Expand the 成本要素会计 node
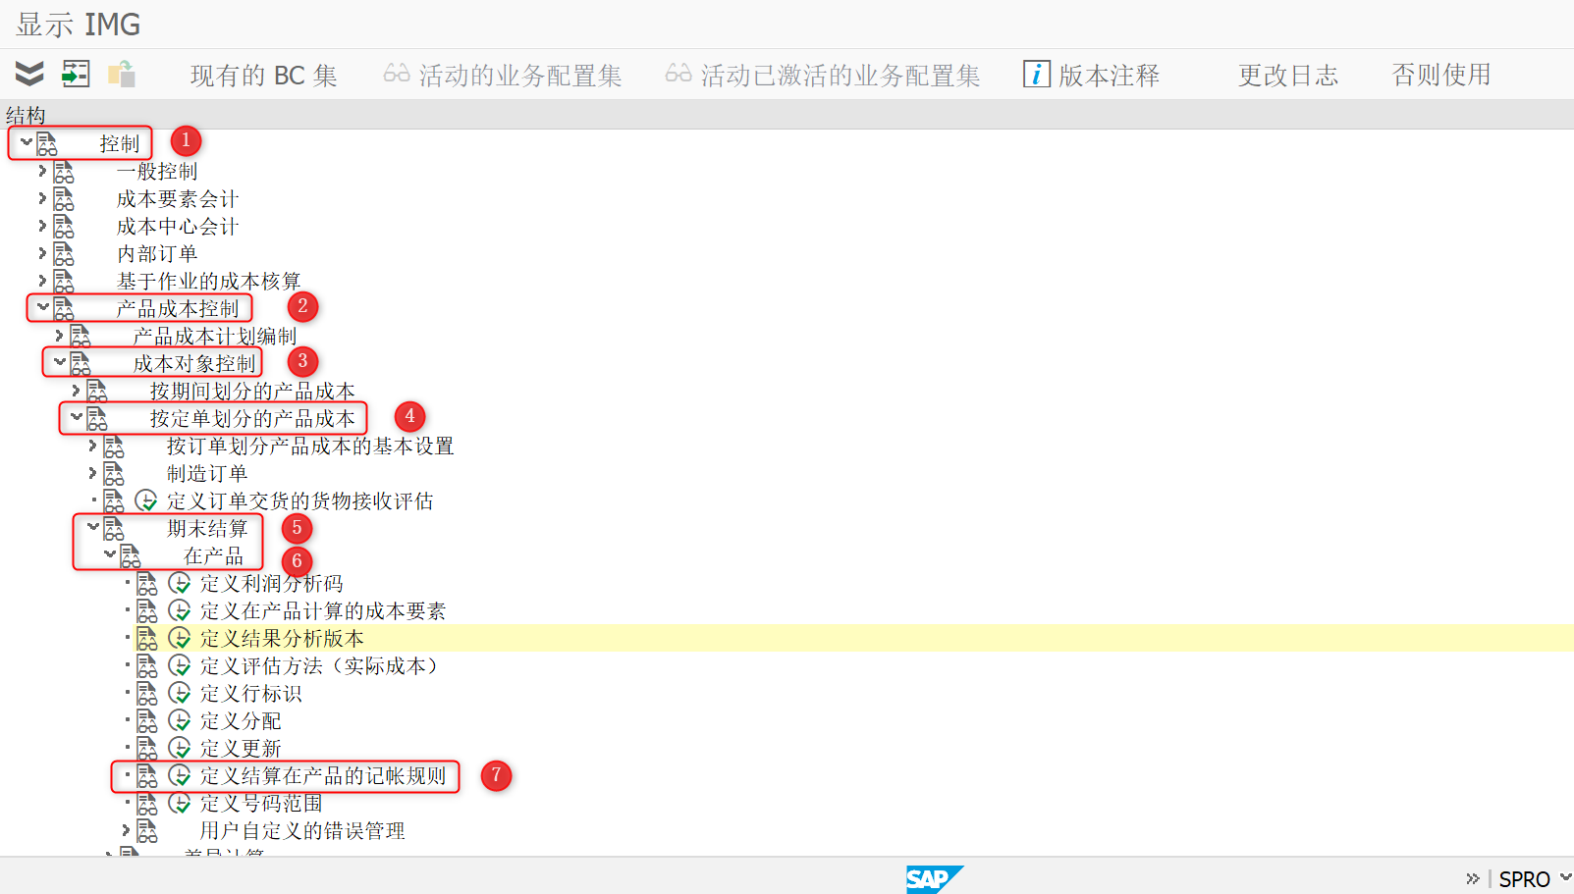 pyautogui.click(x=42, y=198)
